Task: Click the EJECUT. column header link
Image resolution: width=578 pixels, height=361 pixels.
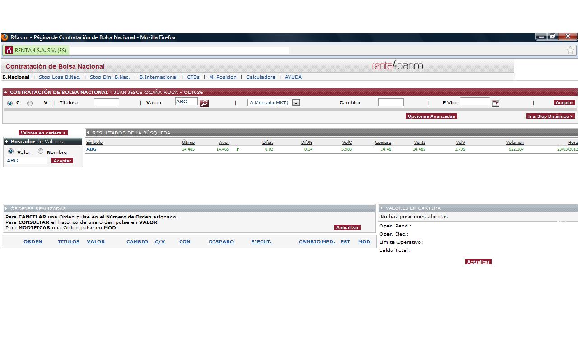Action: (262, 242)
